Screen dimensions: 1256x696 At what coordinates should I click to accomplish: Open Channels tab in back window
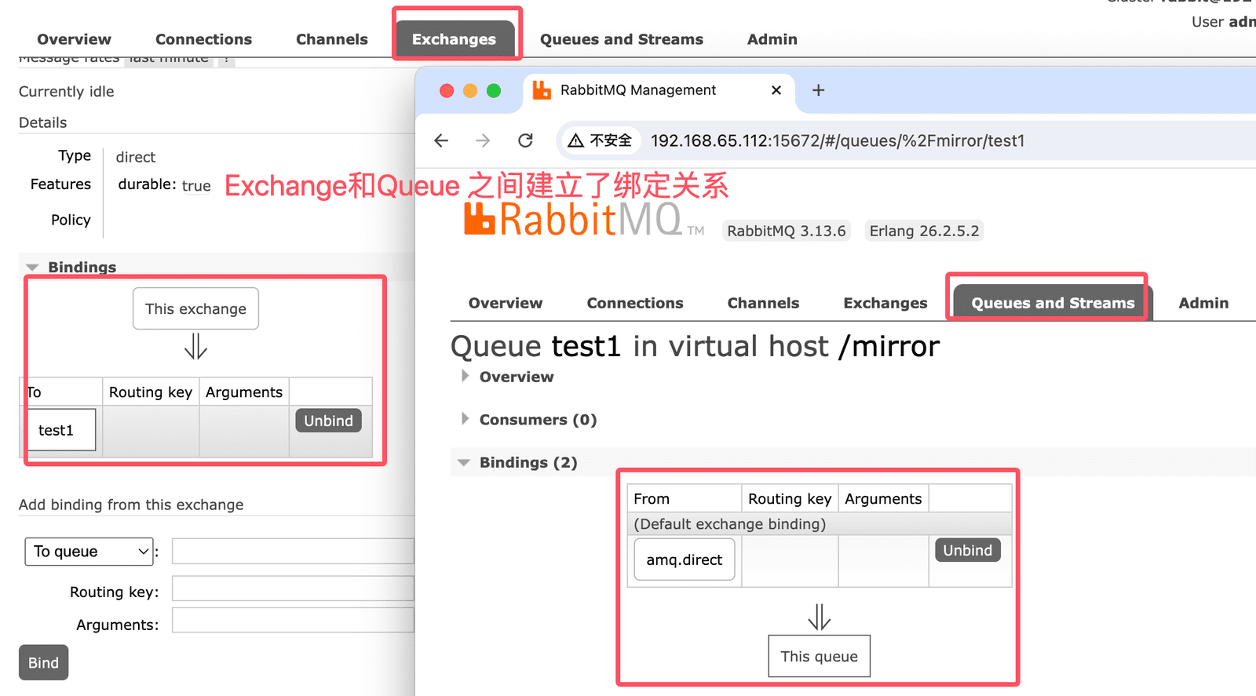331,39
